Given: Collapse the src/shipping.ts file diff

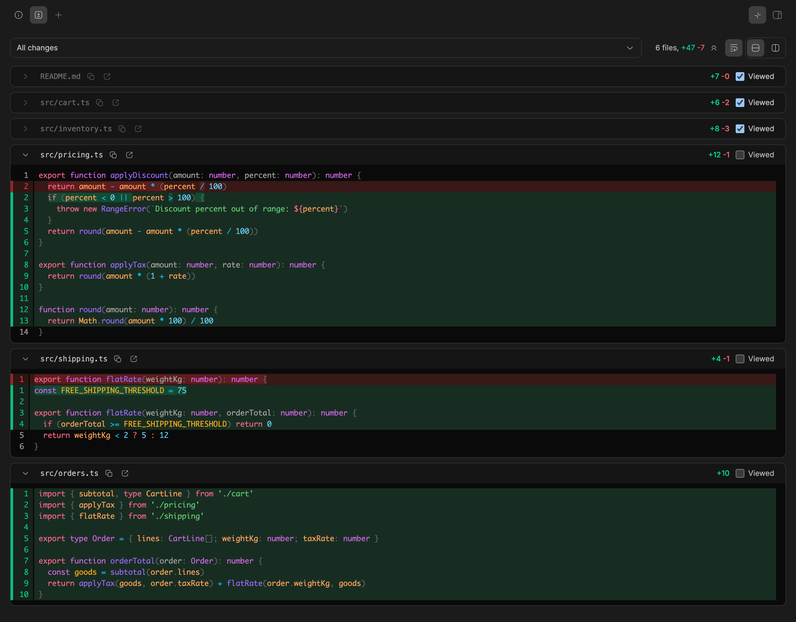Looking at the screenshot, I should click(25, 359).
